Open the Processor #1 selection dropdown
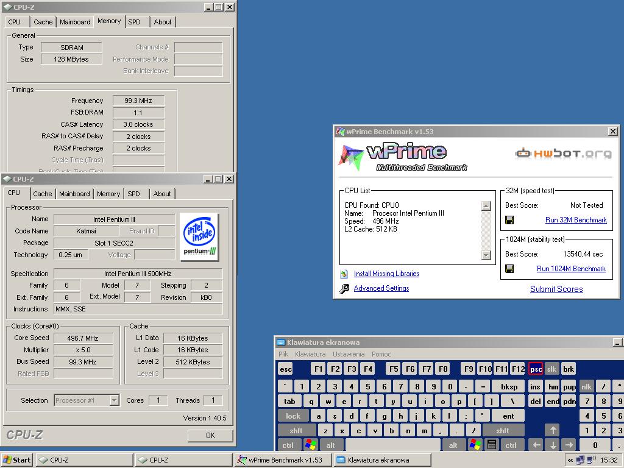The height and width of the screenshot is (468, 624). [x=114, y=400]
